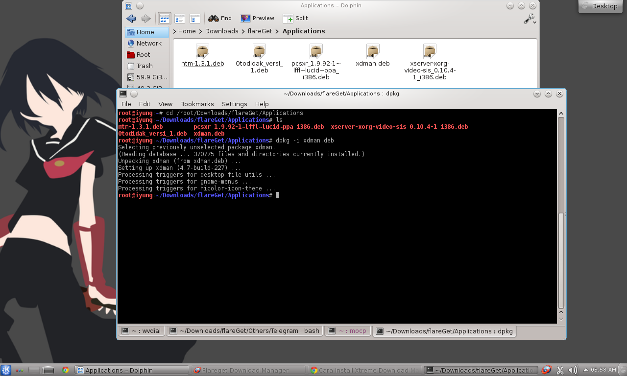This screenshot has width=627, height=376.
Task: Click Konsole scrollbar lower up arrow
Action: (x=561, y=312)
